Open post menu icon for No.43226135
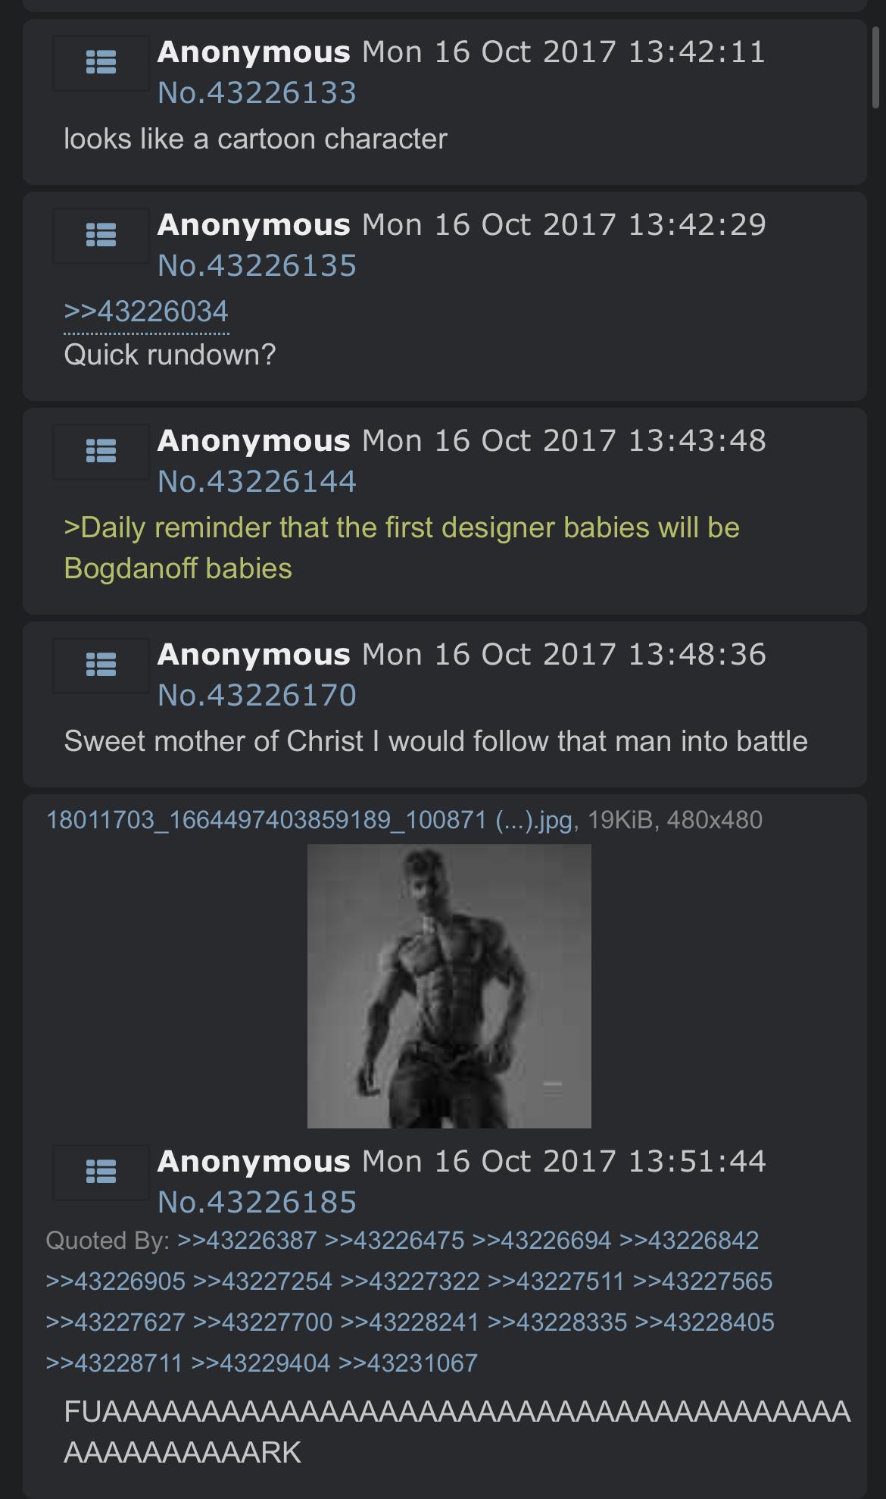This screenshot has height=1499, width=886. pyautogui.click(x=101, y=235)
